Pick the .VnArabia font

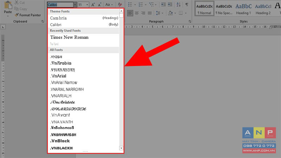[84, 63]
